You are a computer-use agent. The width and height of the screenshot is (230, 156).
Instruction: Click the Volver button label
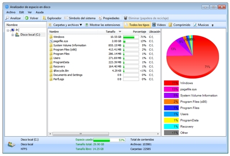(34, 18)
